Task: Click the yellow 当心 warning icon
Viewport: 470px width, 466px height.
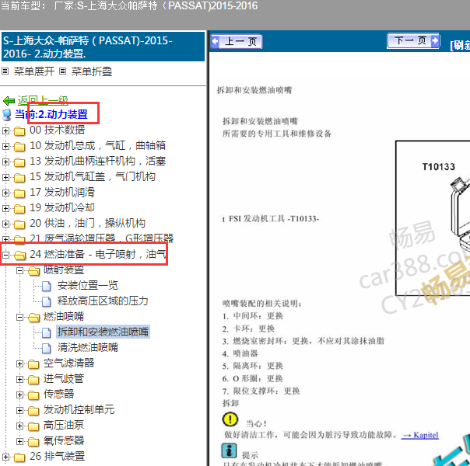Action: click(x=230, y=419)
